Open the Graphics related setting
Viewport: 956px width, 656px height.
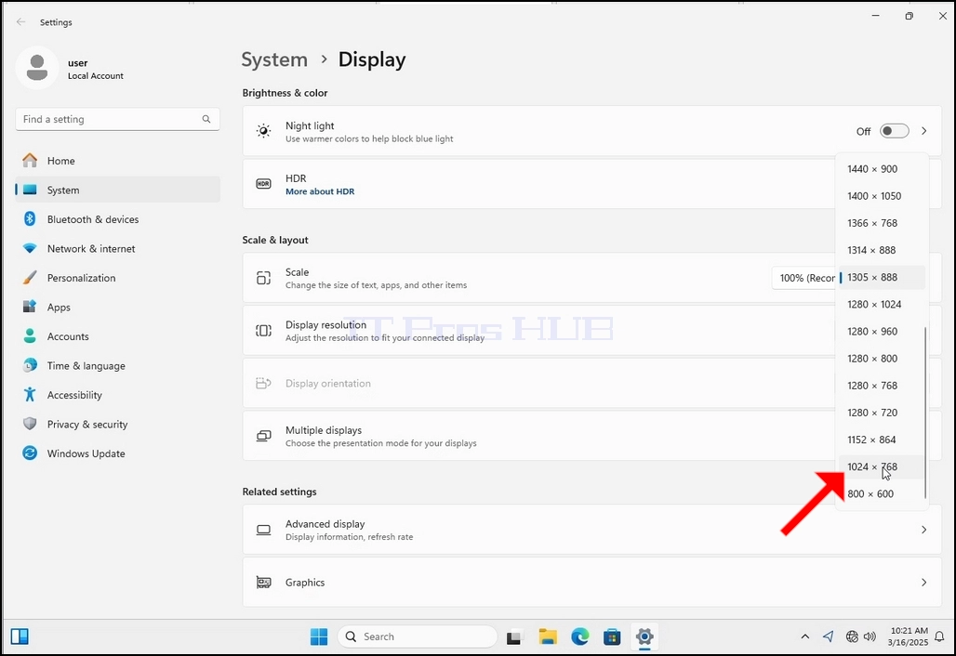592,583
